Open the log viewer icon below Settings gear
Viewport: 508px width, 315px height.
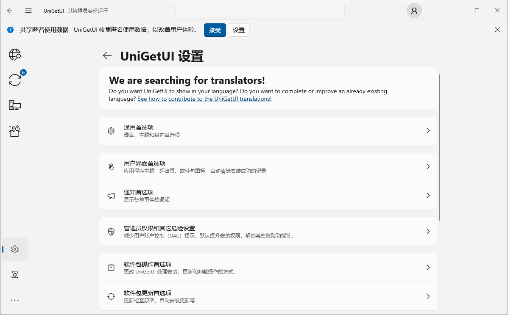15,275
